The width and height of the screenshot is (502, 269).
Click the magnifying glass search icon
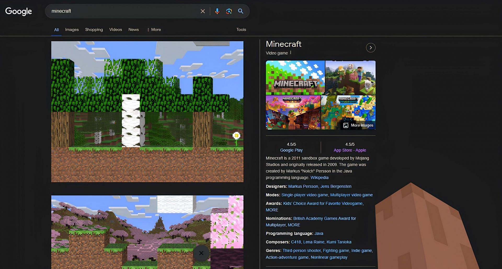[241, 11]
